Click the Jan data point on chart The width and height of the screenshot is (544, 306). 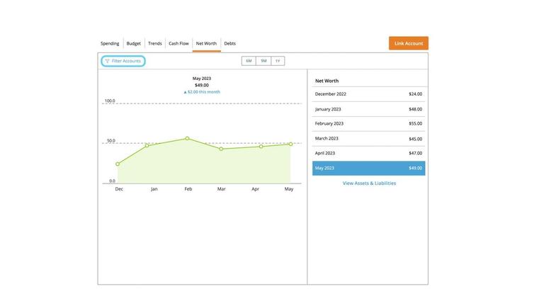[147, 145]
